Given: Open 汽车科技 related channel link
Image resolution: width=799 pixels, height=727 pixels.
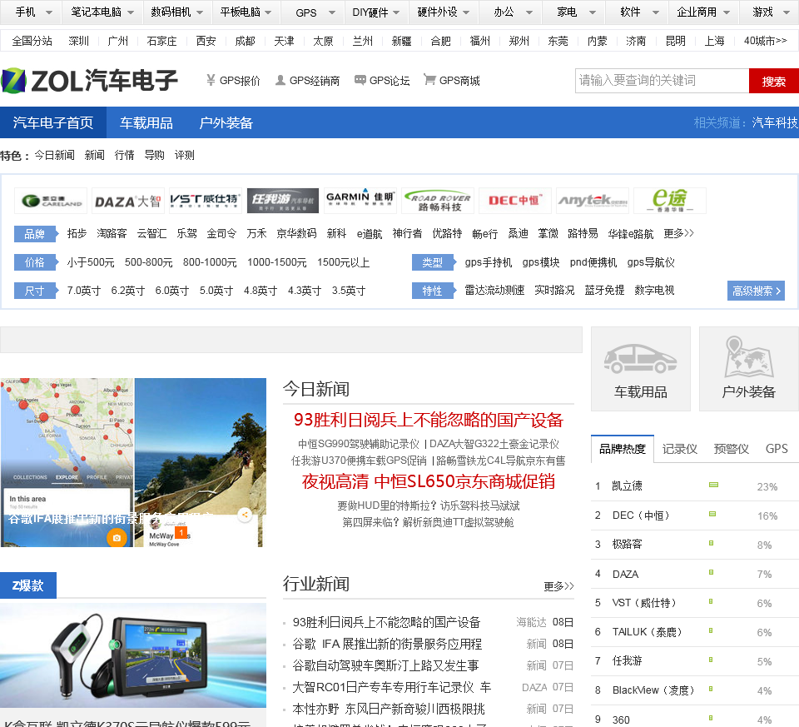Looking at the screenshot, I should (775, 123).
